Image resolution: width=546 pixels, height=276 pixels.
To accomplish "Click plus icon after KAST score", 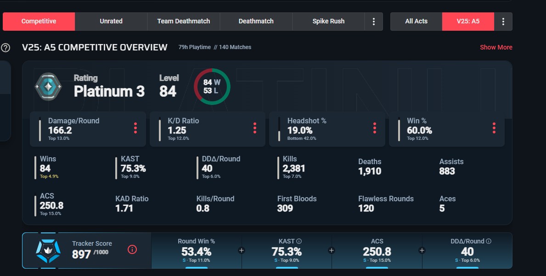I will point(332,250).
